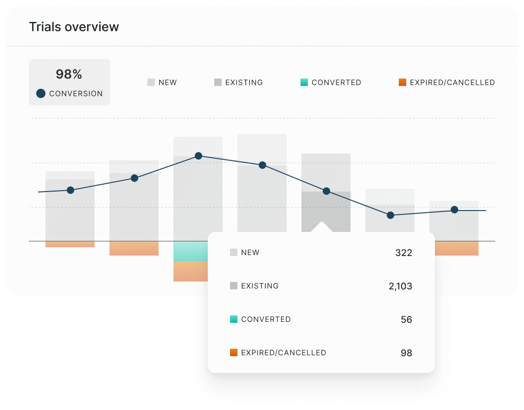Image resolution: width=524 pixels, height=410 pixels.
Task: Click the NEW swatch inside the tooltip
Action: [234, 253]
